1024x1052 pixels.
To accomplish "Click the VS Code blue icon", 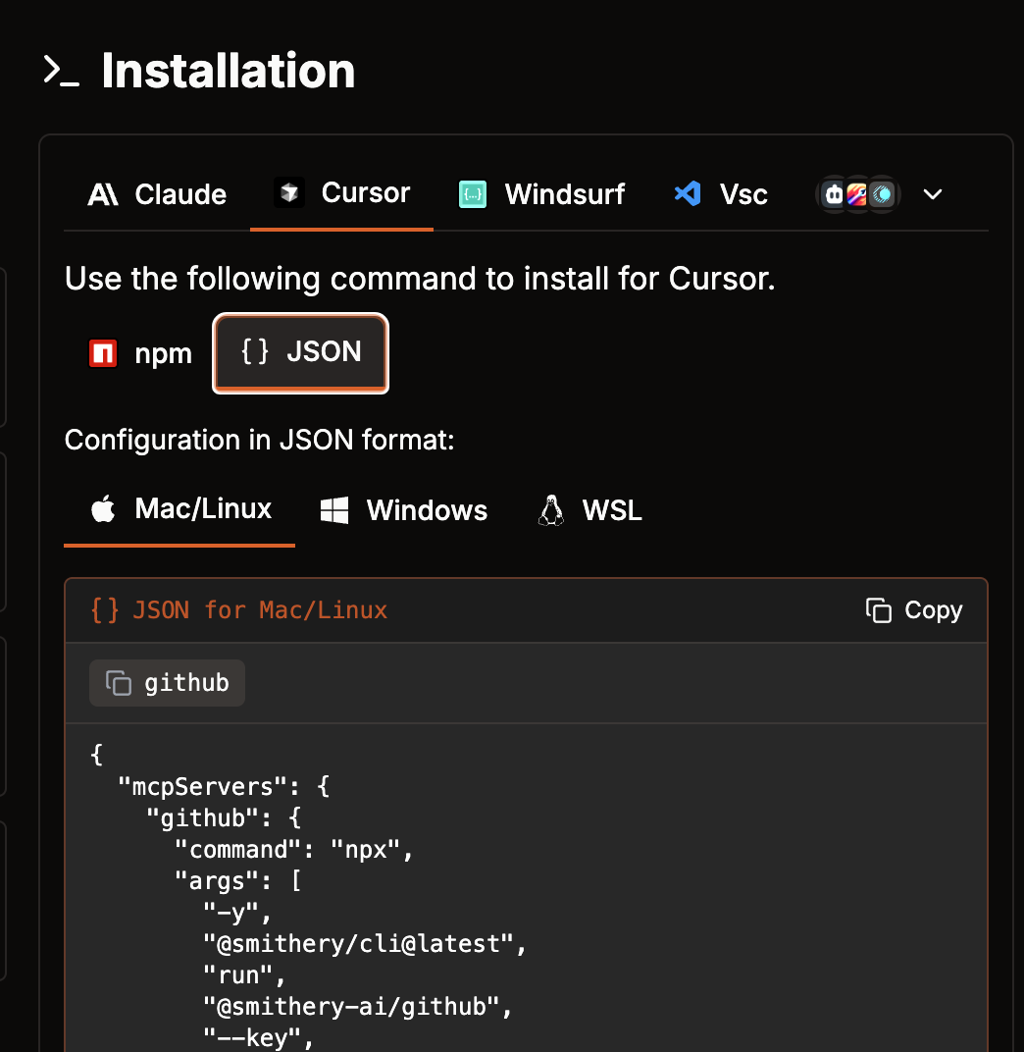I will pyautogui.click(x=688, y=194).
